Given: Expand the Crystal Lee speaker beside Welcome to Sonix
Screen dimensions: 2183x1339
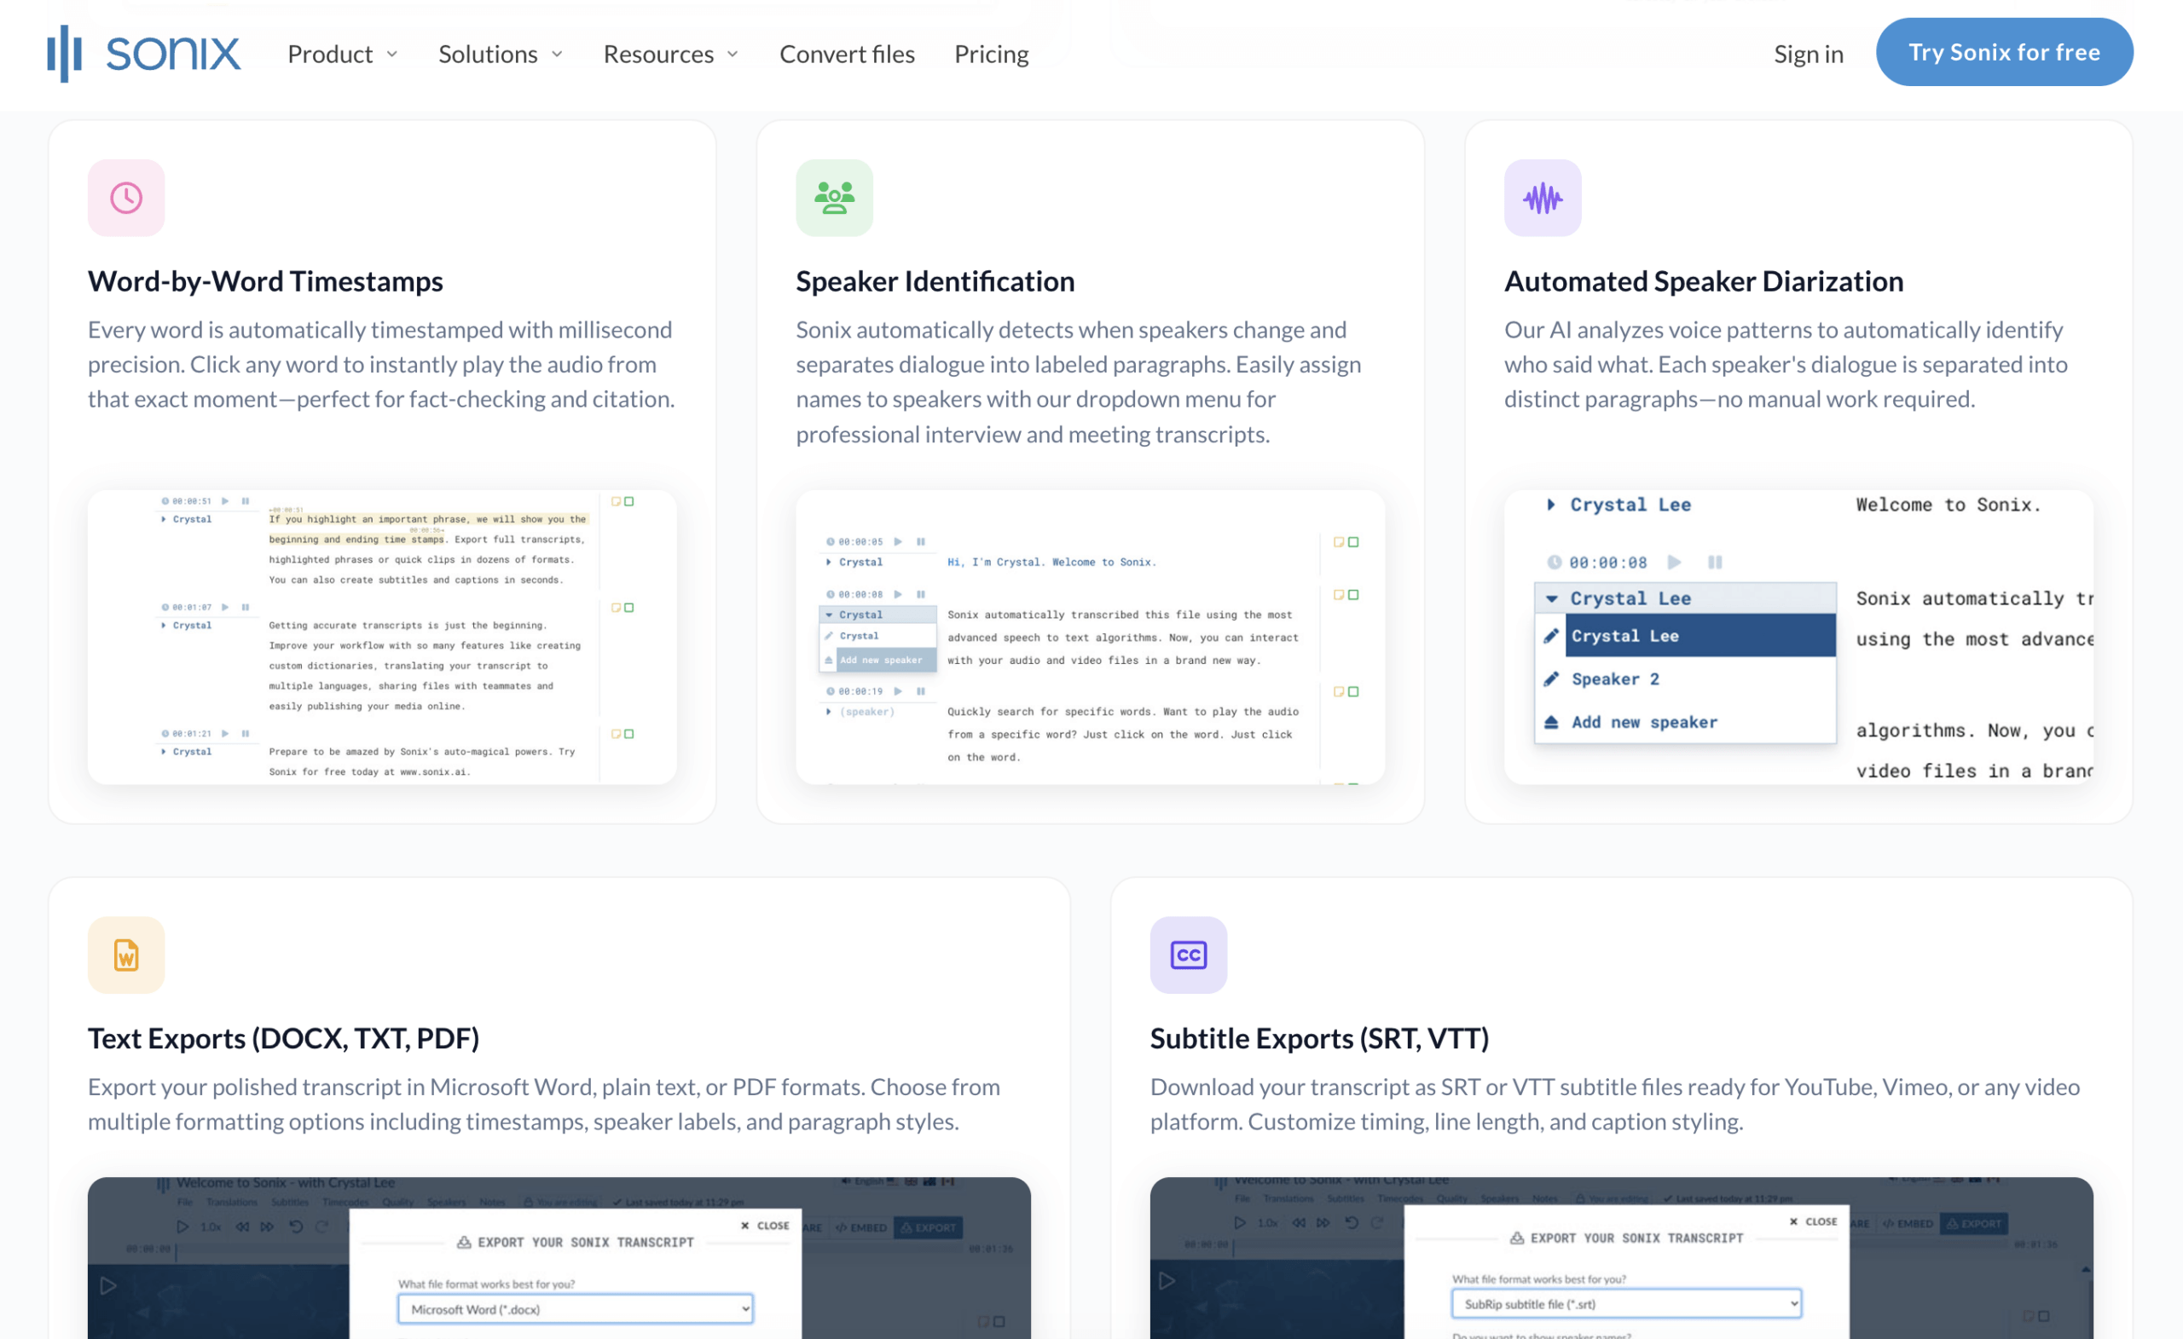Looking at the screenshot, I should coord(1618,505).
